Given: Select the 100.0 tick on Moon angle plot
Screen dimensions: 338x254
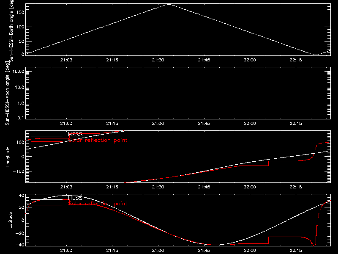Looking at the screenshot, I should point(18,72).
